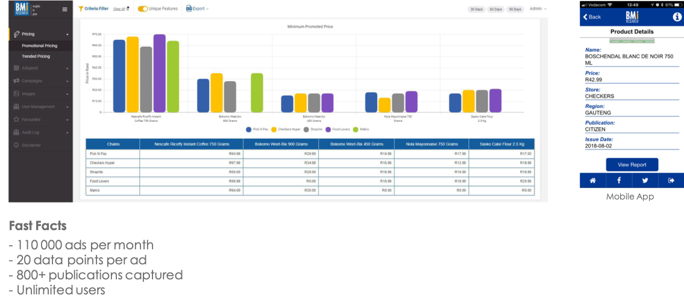The image size is (684, 304).
Task: Toggle Pick N Pay series in legend
Action: (x=257, y=129)
